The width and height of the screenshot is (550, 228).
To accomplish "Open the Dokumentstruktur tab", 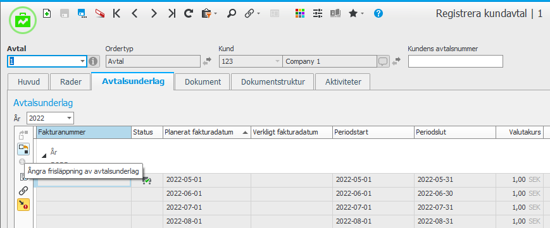I will click(273, 82).
